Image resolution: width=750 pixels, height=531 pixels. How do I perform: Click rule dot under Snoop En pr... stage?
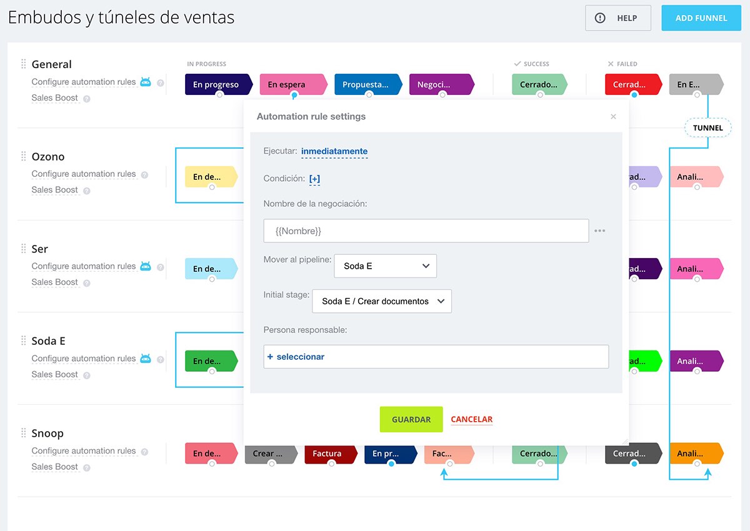coord(391,464)
